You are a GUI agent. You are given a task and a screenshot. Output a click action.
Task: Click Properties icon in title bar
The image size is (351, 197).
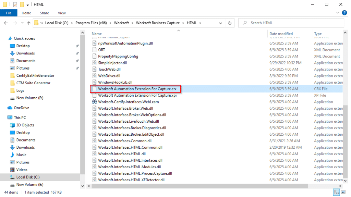[x=15, y=4]
